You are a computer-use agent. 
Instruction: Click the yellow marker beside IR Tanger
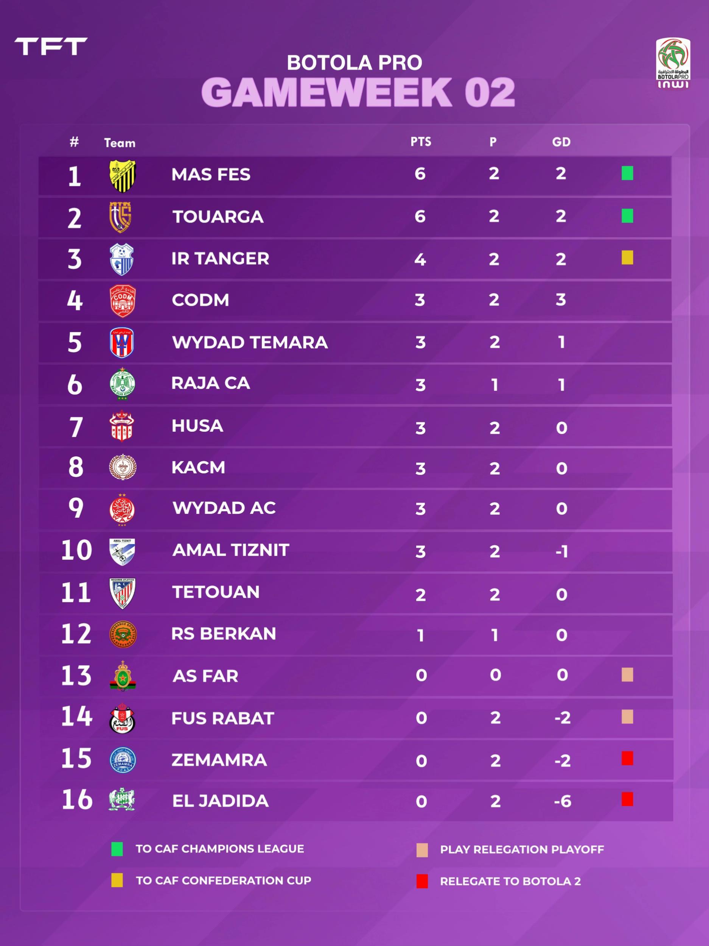627,258
